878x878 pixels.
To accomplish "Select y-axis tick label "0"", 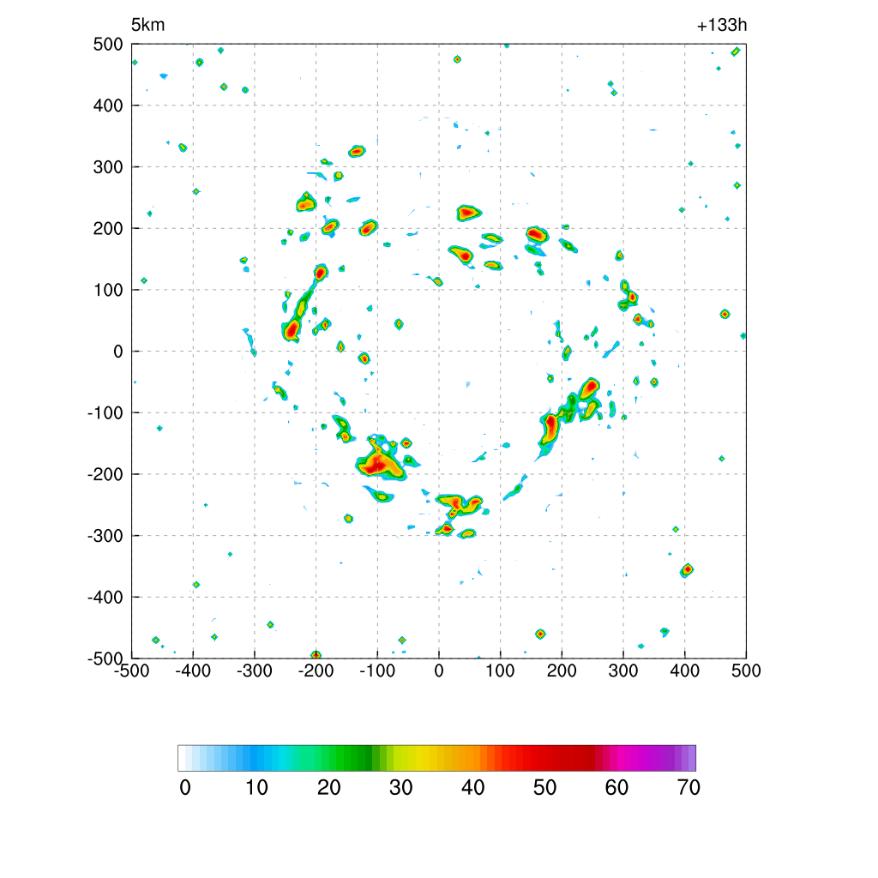I will pos(118,352).
